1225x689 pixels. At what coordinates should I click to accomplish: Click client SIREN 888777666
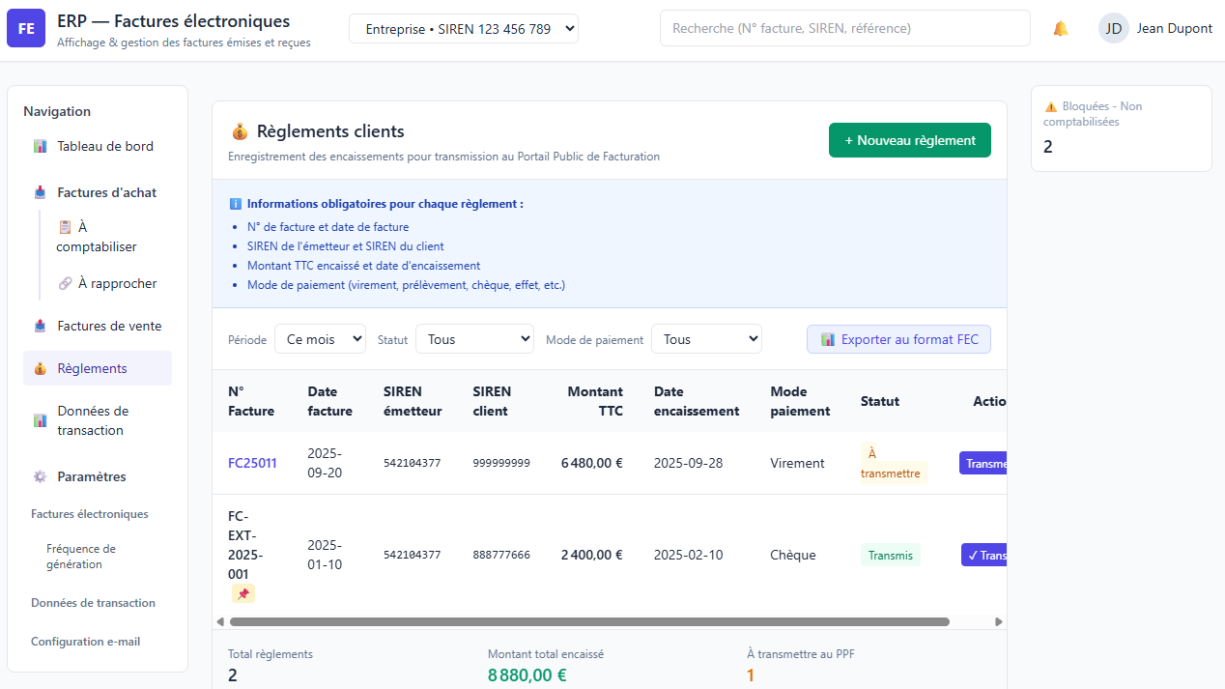pos(501,555)
